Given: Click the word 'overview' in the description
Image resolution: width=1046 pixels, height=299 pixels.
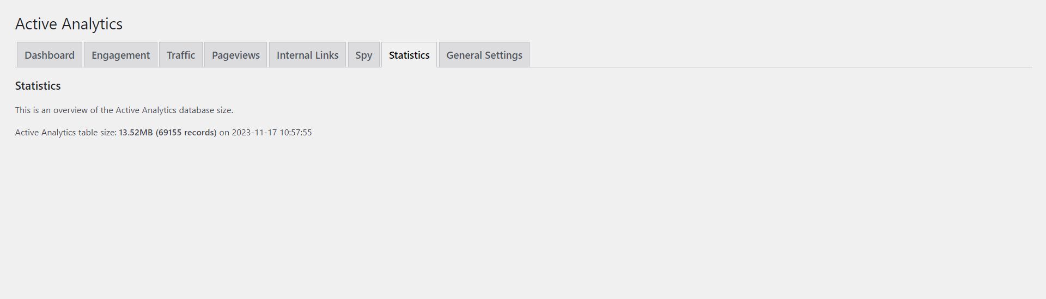Looking at the screenshot, I should (70, 110).
